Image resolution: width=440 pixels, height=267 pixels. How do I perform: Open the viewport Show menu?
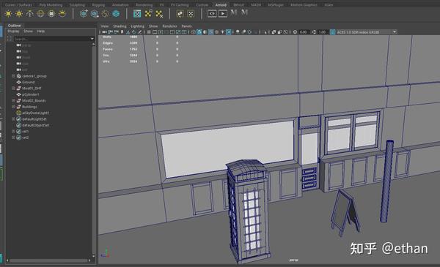click(x=153, y=26)
